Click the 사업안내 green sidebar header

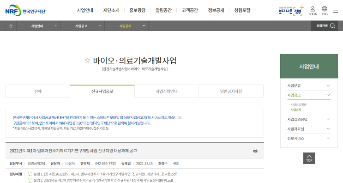pos(309,67)
